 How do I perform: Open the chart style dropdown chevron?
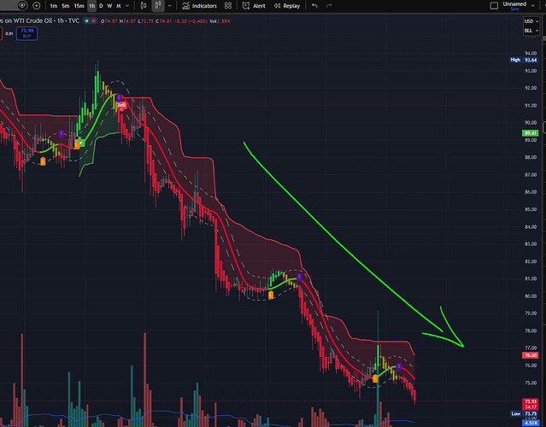(169, 6)
